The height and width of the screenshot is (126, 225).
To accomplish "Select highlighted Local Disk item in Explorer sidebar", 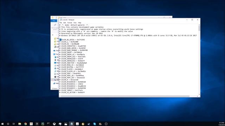I will click(55, 79).
